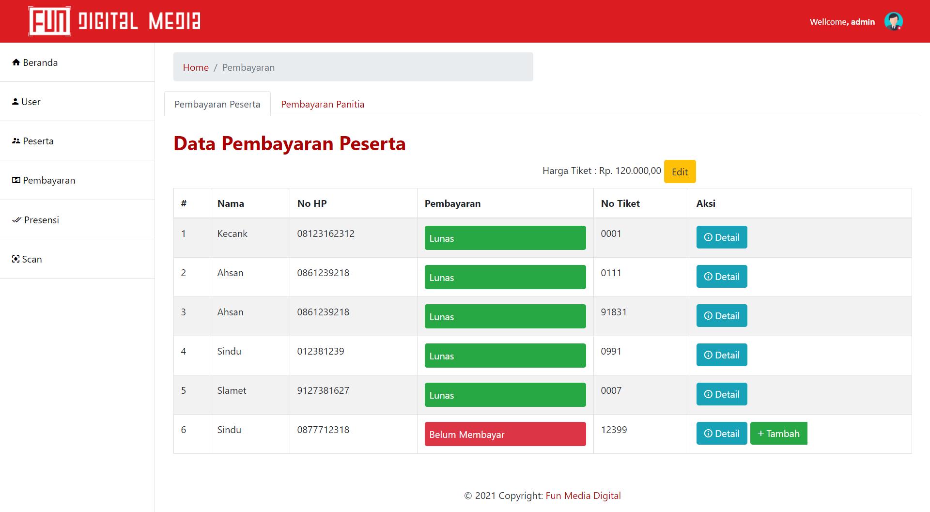Click the User person icon in sidebar

tap(15, 102)
